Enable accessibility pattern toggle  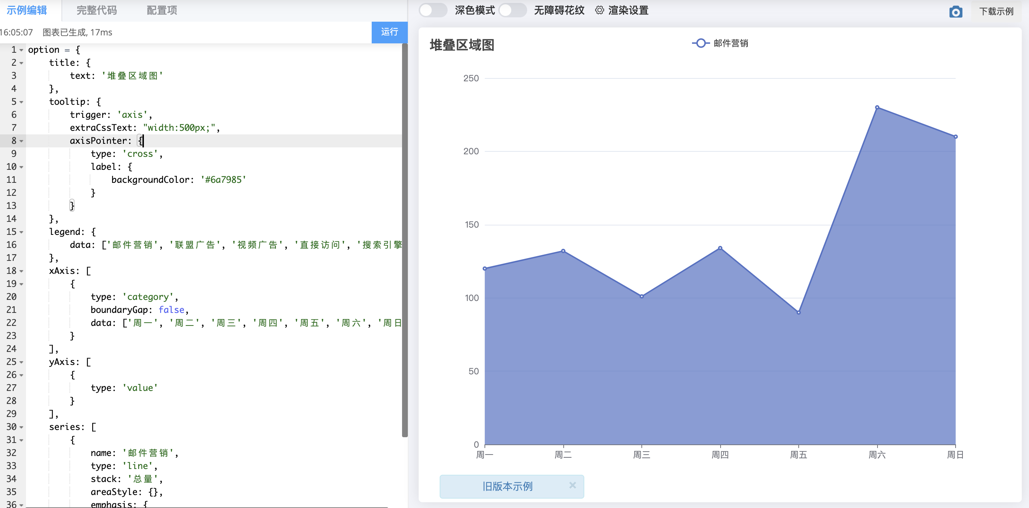click(x=512, y=10)
